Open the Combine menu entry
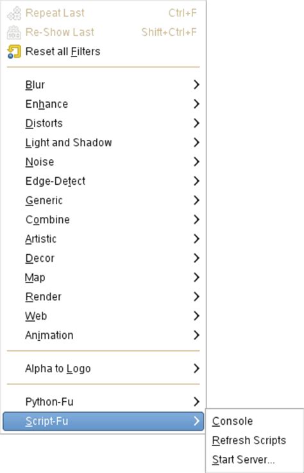 [x=103, y=219]
